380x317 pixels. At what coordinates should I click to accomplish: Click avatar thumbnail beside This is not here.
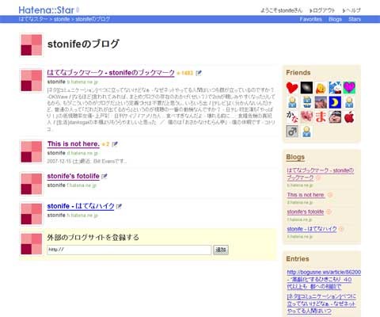32,152
